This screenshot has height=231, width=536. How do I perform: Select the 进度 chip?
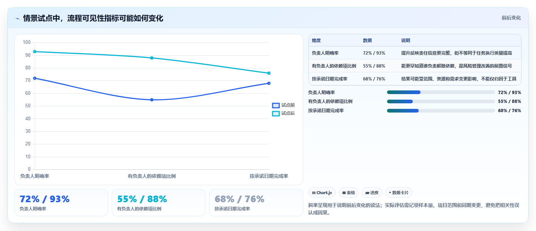[x=372, y=193]
